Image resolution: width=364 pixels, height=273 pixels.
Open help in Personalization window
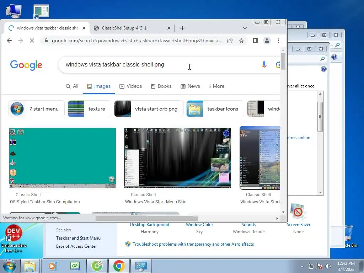(323, 69)
